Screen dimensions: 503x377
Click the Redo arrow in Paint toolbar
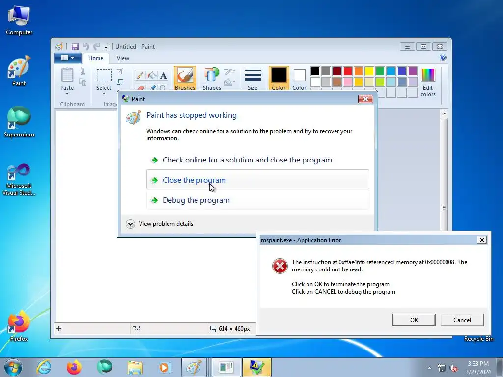tap(97, 47)
